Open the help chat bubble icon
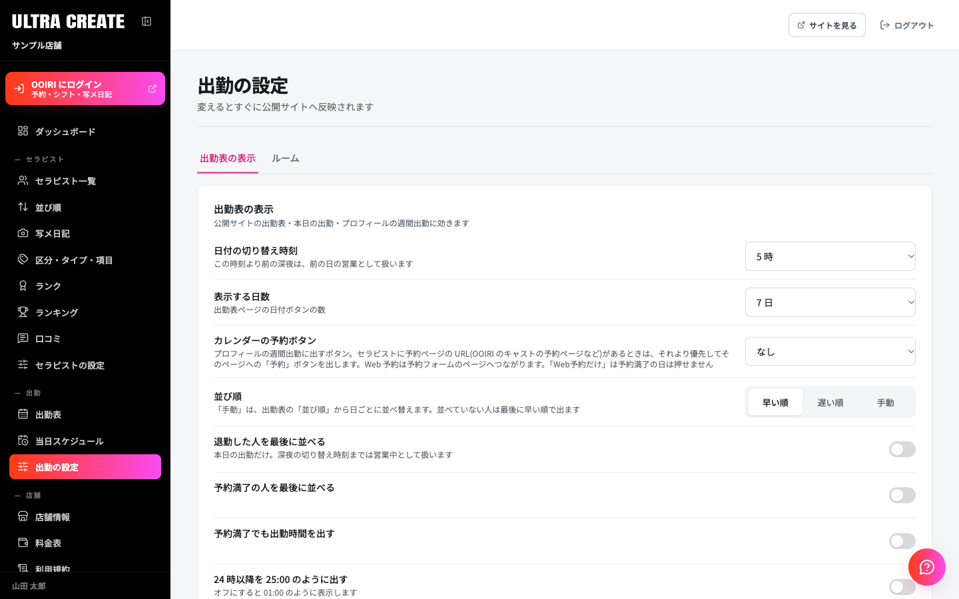The image size is (959, 599). tap(927, 567)
